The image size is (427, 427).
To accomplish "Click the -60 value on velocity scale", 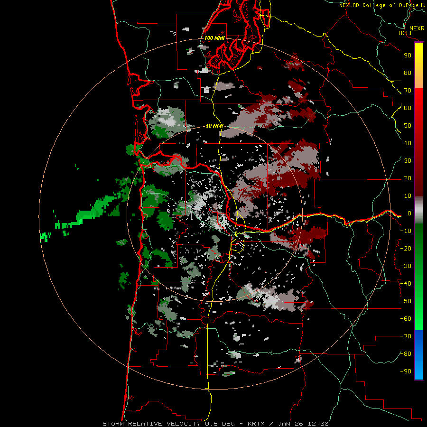I will coord(406,319).
